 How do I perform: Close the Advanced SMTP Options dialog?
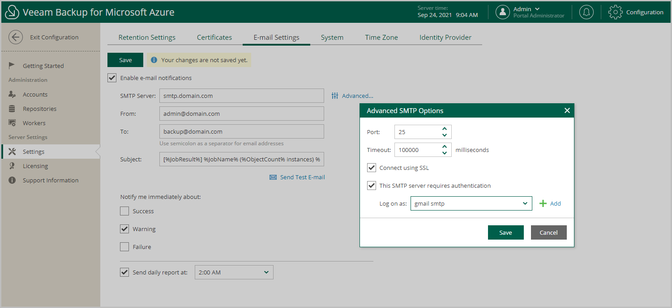click(x=567, y=110)
